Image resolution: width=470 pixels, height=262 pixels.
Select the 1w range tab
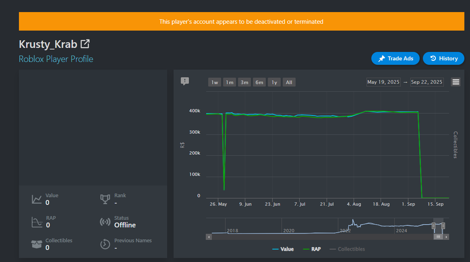pyautogui.click(x=215, y=83)
